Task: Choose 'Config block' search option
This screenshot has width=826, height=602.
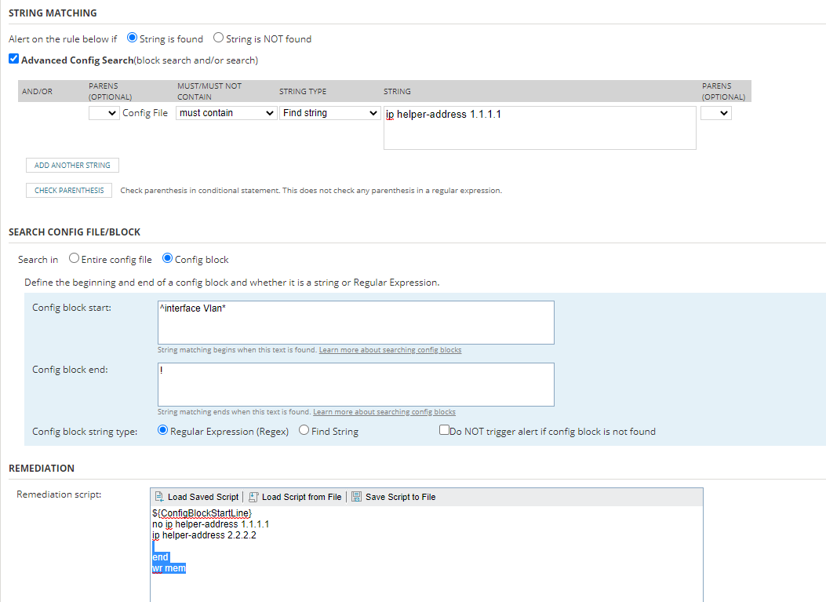Action: [x=168, y=258]
